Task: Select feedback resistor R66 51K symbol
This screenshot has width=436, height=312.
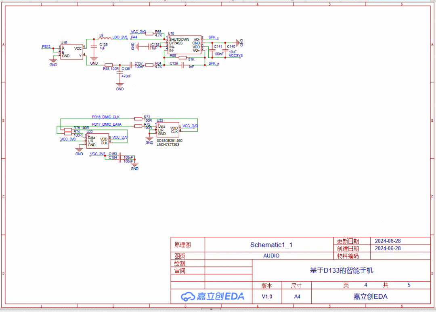Action: click(x=182, y=58)
